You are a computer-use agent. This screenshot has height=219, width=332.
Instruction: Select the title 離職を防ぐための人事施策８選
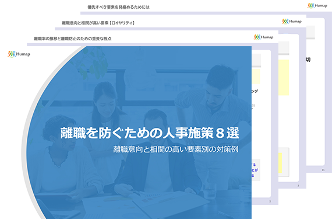150,133
